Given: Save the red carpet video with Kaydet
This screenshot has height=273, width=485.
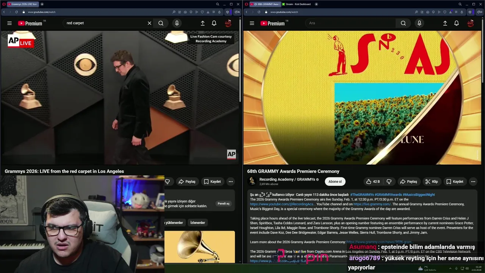Looking at the screenshot, I should tap(213, 182).
